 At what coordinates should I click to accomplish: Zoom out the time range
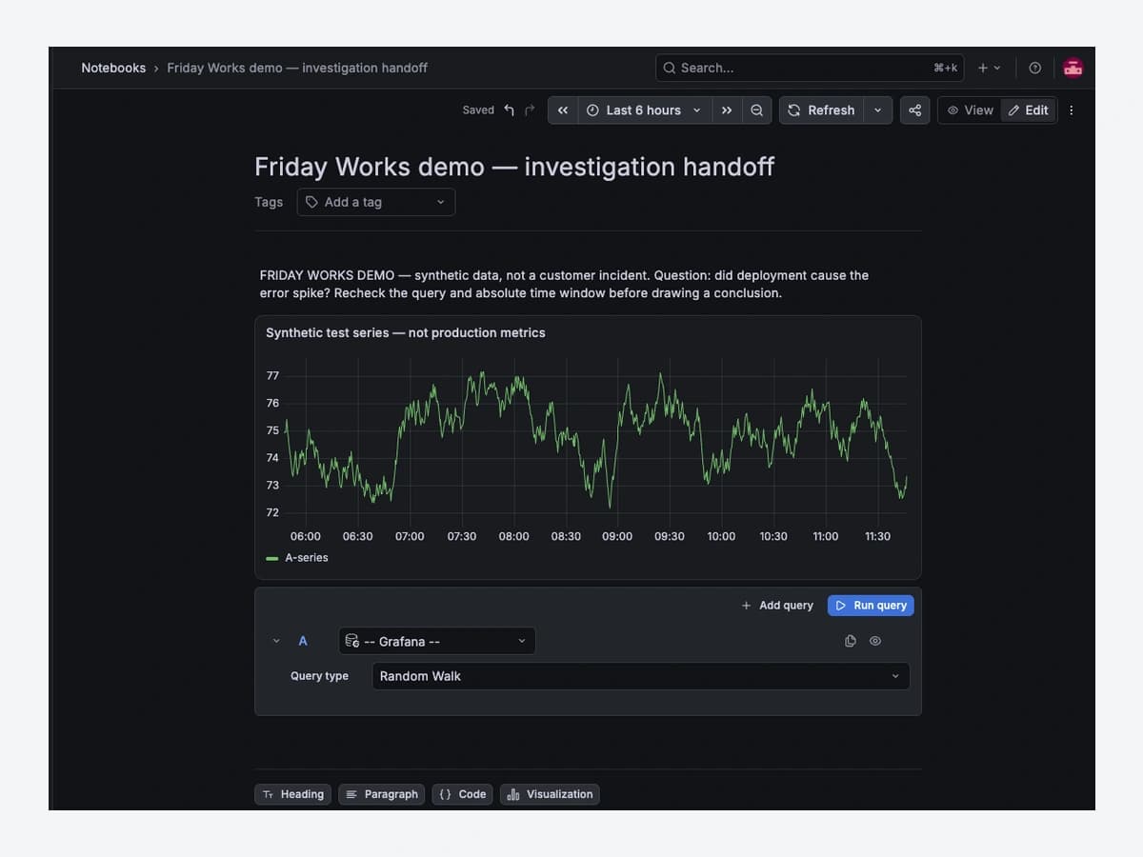(756, 110)
